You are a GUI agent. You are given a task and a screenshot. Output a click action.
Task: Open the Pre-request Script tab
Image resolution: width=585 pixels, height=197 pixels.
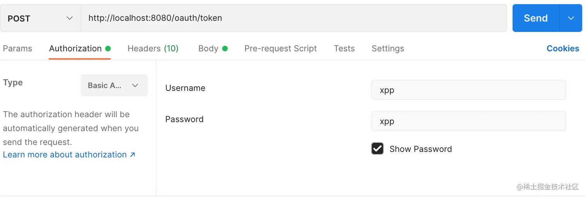click(x=281, y=49)
